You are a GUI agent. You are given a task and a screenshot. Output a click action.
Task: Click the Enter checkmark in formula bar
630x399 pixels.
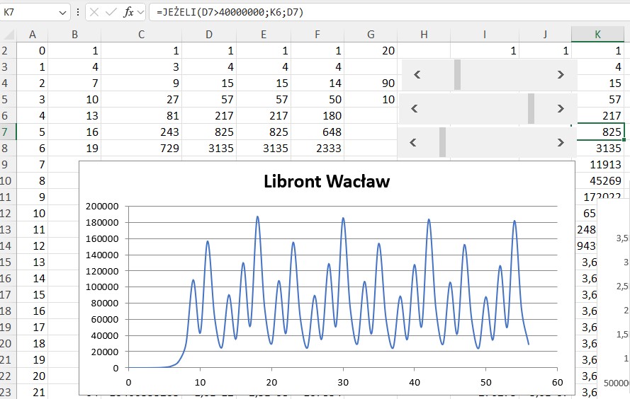click(x=111, y=12)
